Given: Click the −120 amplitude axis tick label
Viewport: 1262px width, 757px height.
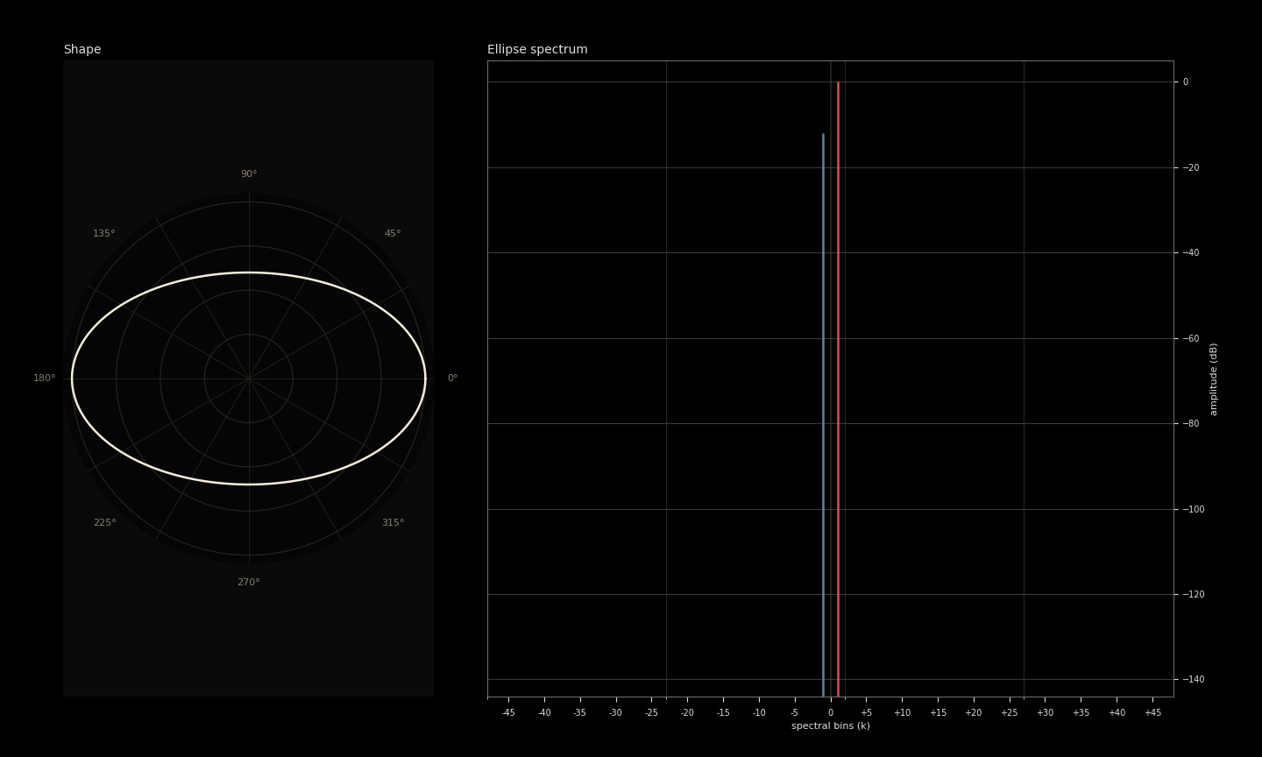Looking at the screenshot, I should pyautogui.click(x=1194, y=595).
